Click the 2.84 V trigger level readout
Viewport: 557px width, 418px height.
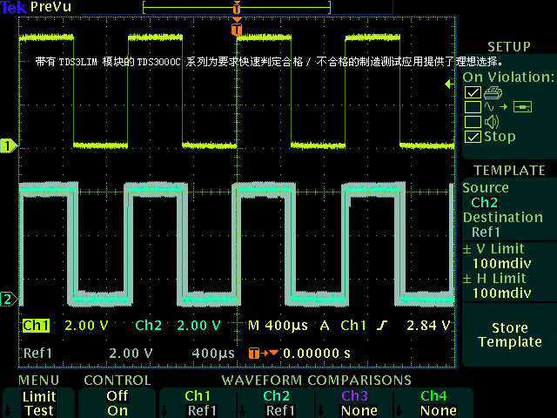(428, 325)
